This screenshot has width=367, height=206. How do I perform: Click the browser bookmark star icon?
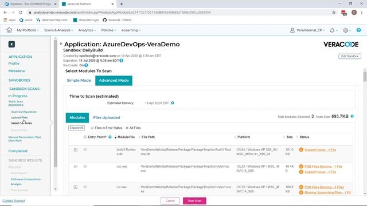point(334,13)
